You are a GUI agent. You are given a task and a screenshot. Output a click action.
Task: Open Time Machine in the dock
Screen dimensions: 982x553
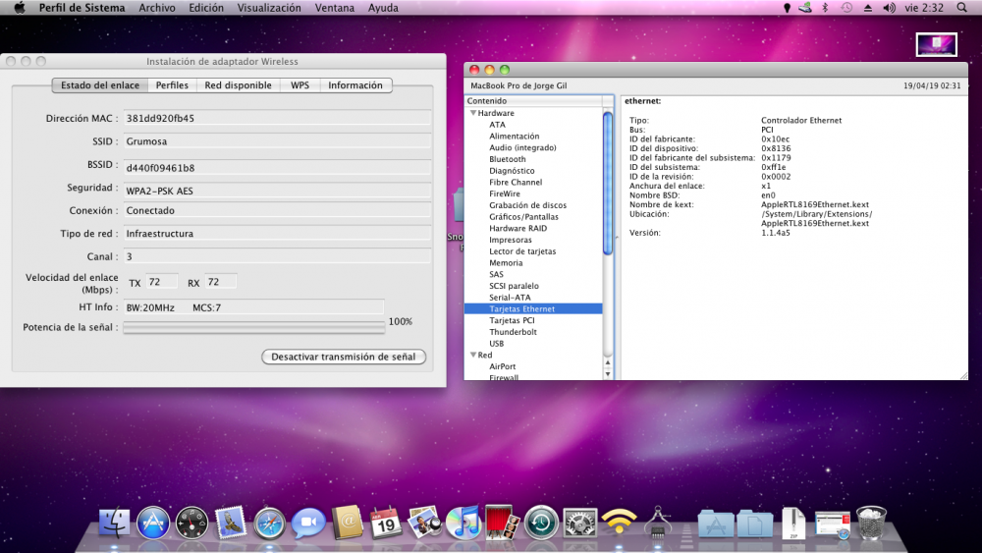pyautogui.click(x=541, y=523)
